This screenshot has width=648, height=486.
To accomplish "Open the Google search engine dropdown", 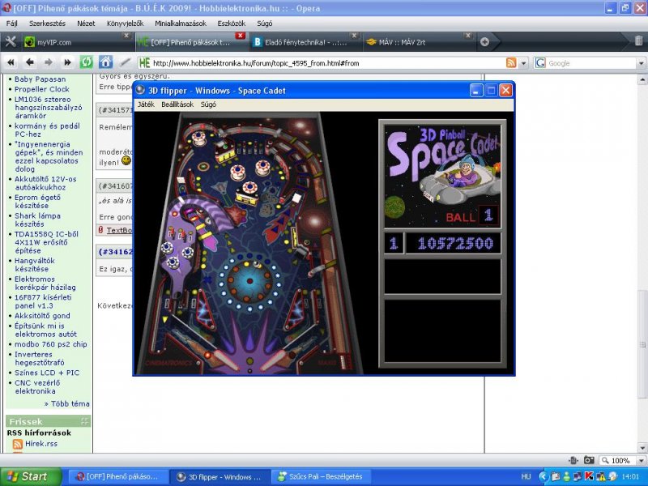I will (x=641, y=63).
